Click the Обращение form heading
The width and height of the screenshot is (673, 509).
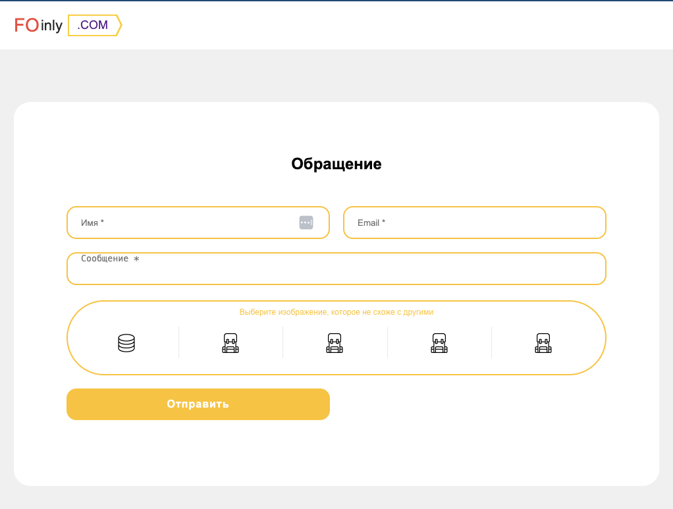(x=336, y=164)
